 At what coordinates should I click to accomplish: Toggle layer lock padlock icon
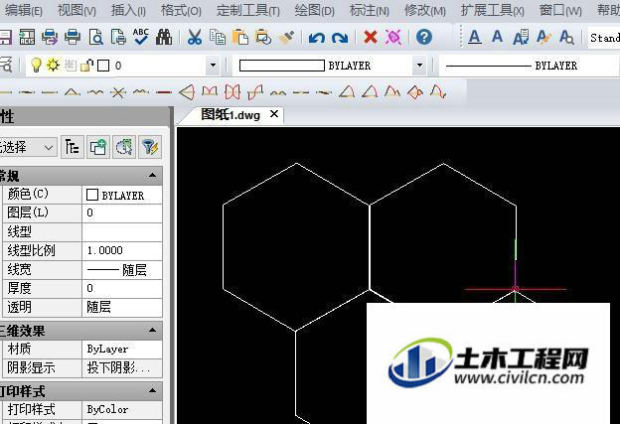(87, 65)
